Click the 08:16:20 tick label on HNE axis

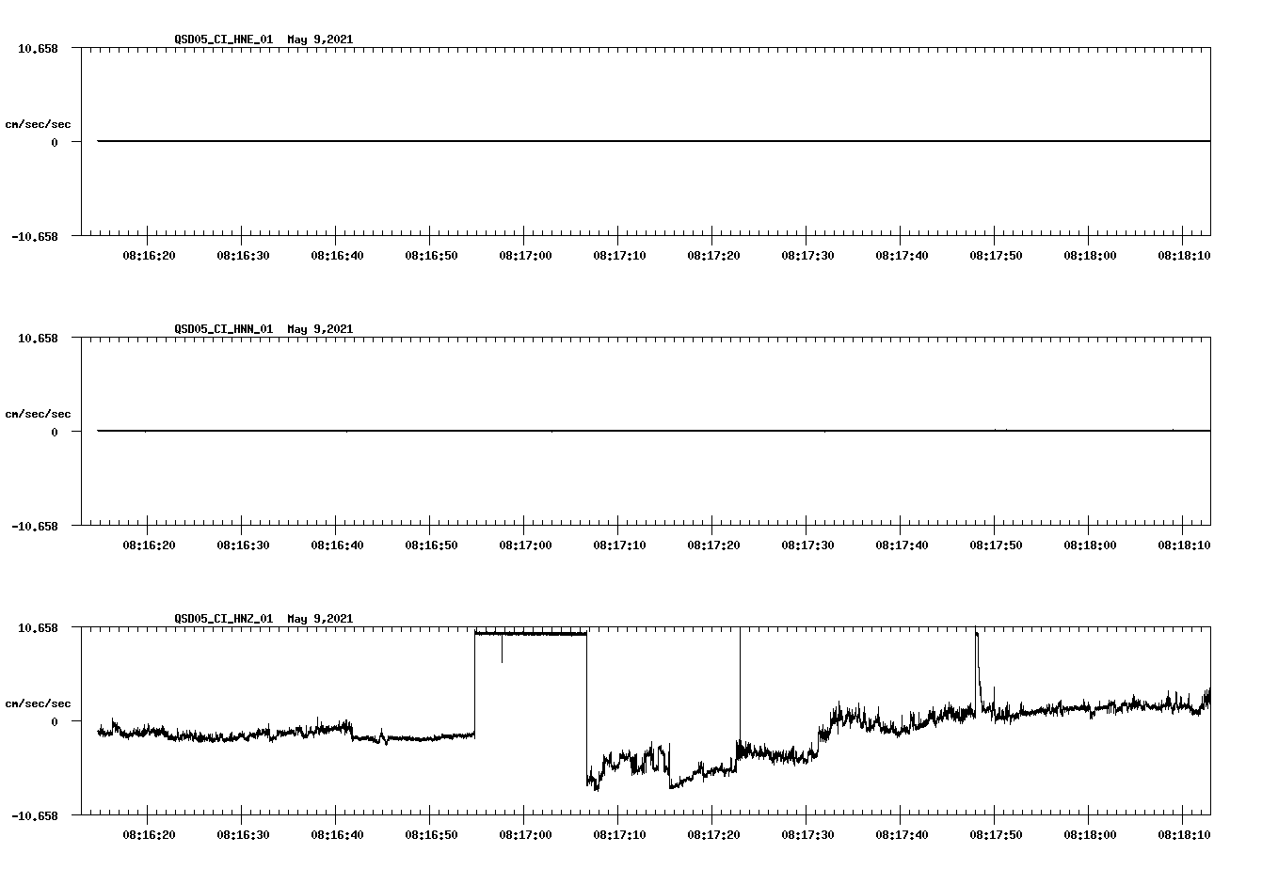click(x=147, y=253)
